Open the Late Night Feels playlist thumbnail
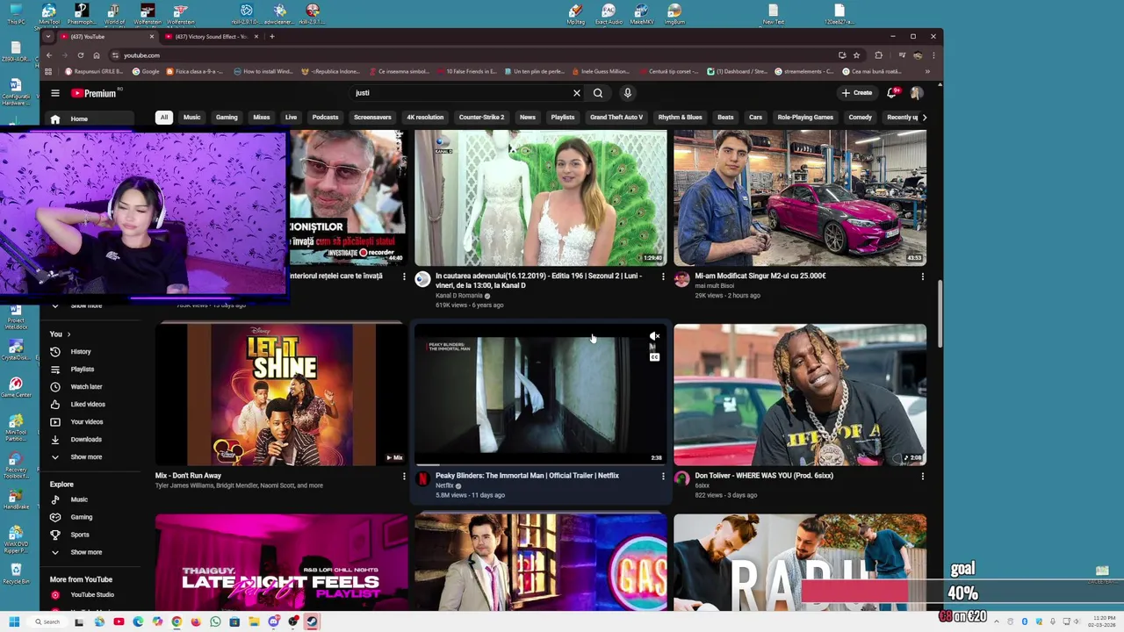Image resolution: width=1124 pixels, height=632 pixels. point(281,563)
